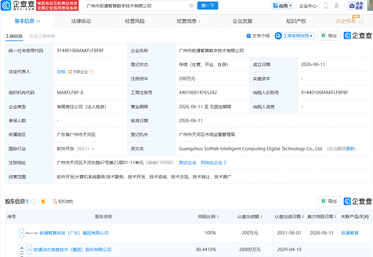Open 软通智算科技（广东）集团有限公司 link

click(74, 233)
